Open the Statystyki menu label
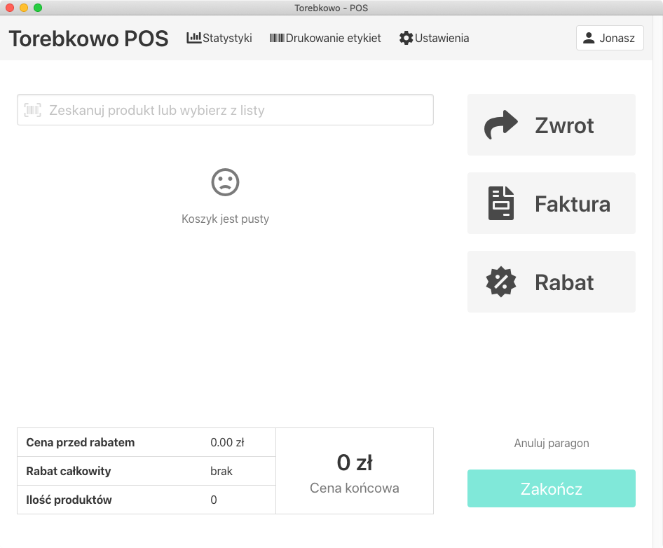Viewport: 663px width, 548px height. pos(227,38)
